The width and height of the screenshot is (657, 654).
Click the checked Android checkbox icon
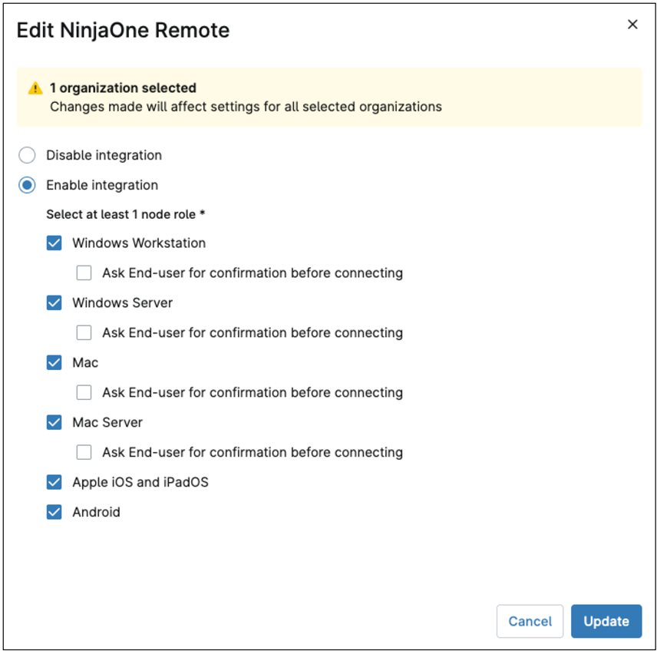(53, 511)
